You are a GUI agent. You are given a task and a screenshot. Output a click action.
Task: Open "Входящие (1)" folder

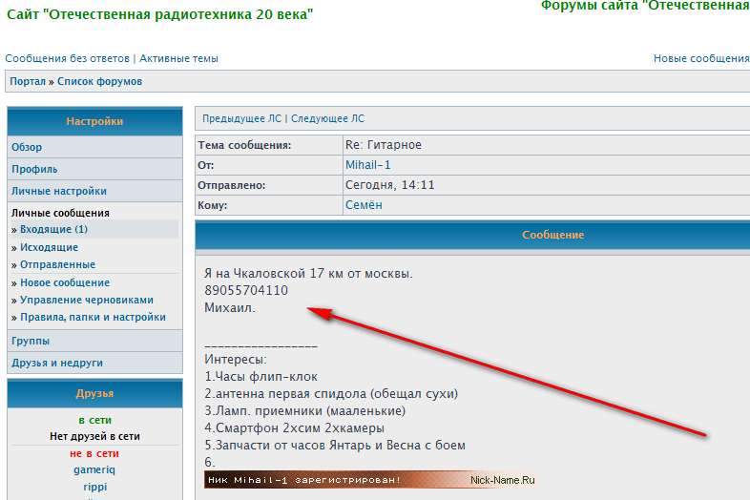53,229
